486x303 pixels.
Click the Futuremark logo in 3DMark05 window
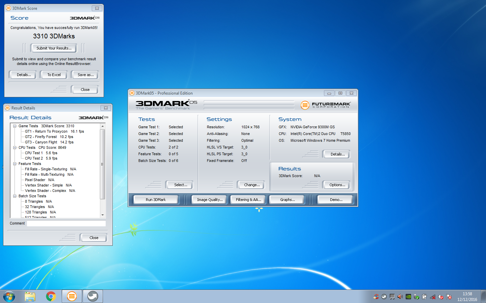(326, 105)
